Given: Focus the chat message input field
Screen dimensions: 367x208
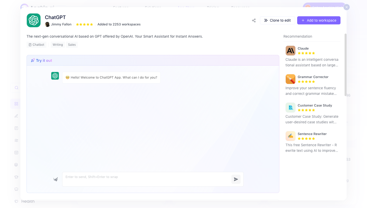Looking at the screenshot, I should pos(147,179).
